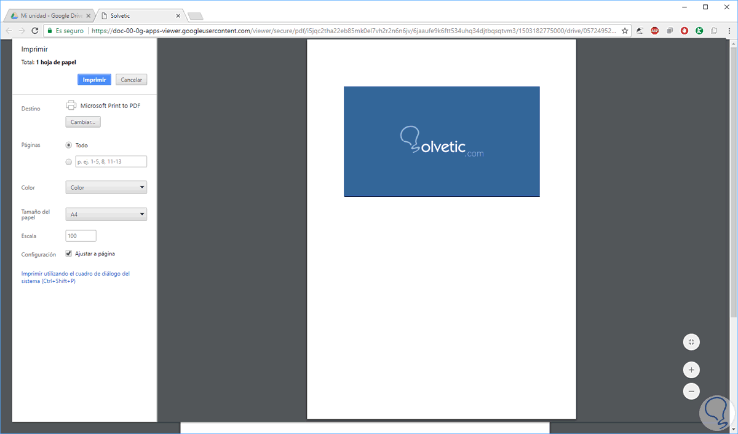The image size is (738, 434).
Task: Open the paper size A4 dropdown
Action: click(106, 214)
